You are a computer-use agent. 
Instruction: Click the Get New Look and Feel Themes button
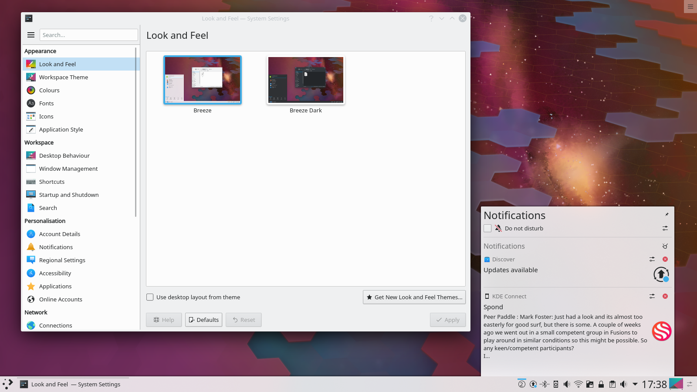click(414, 297)
